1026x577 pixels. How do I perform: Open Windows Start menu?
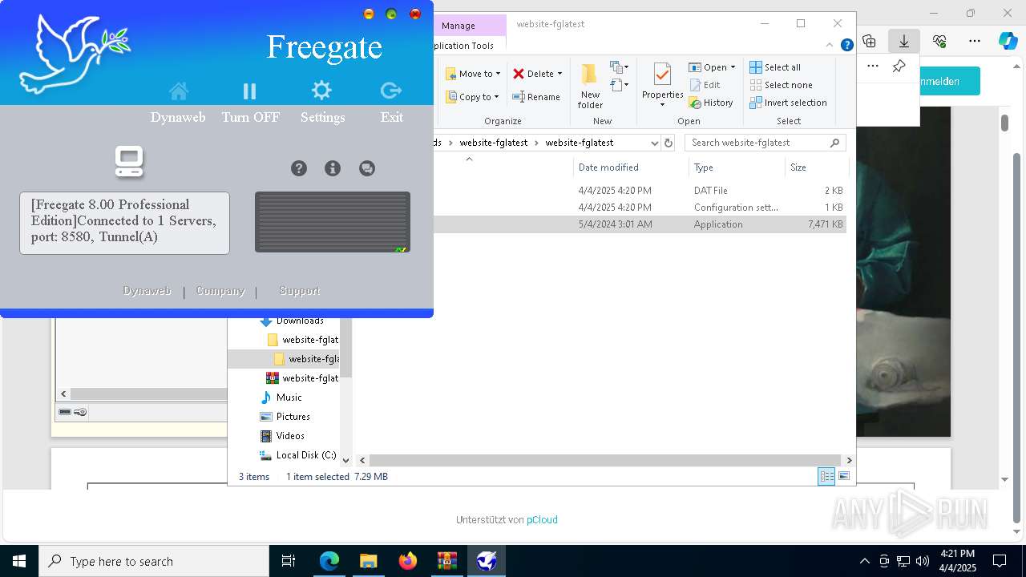pos(18,561)
